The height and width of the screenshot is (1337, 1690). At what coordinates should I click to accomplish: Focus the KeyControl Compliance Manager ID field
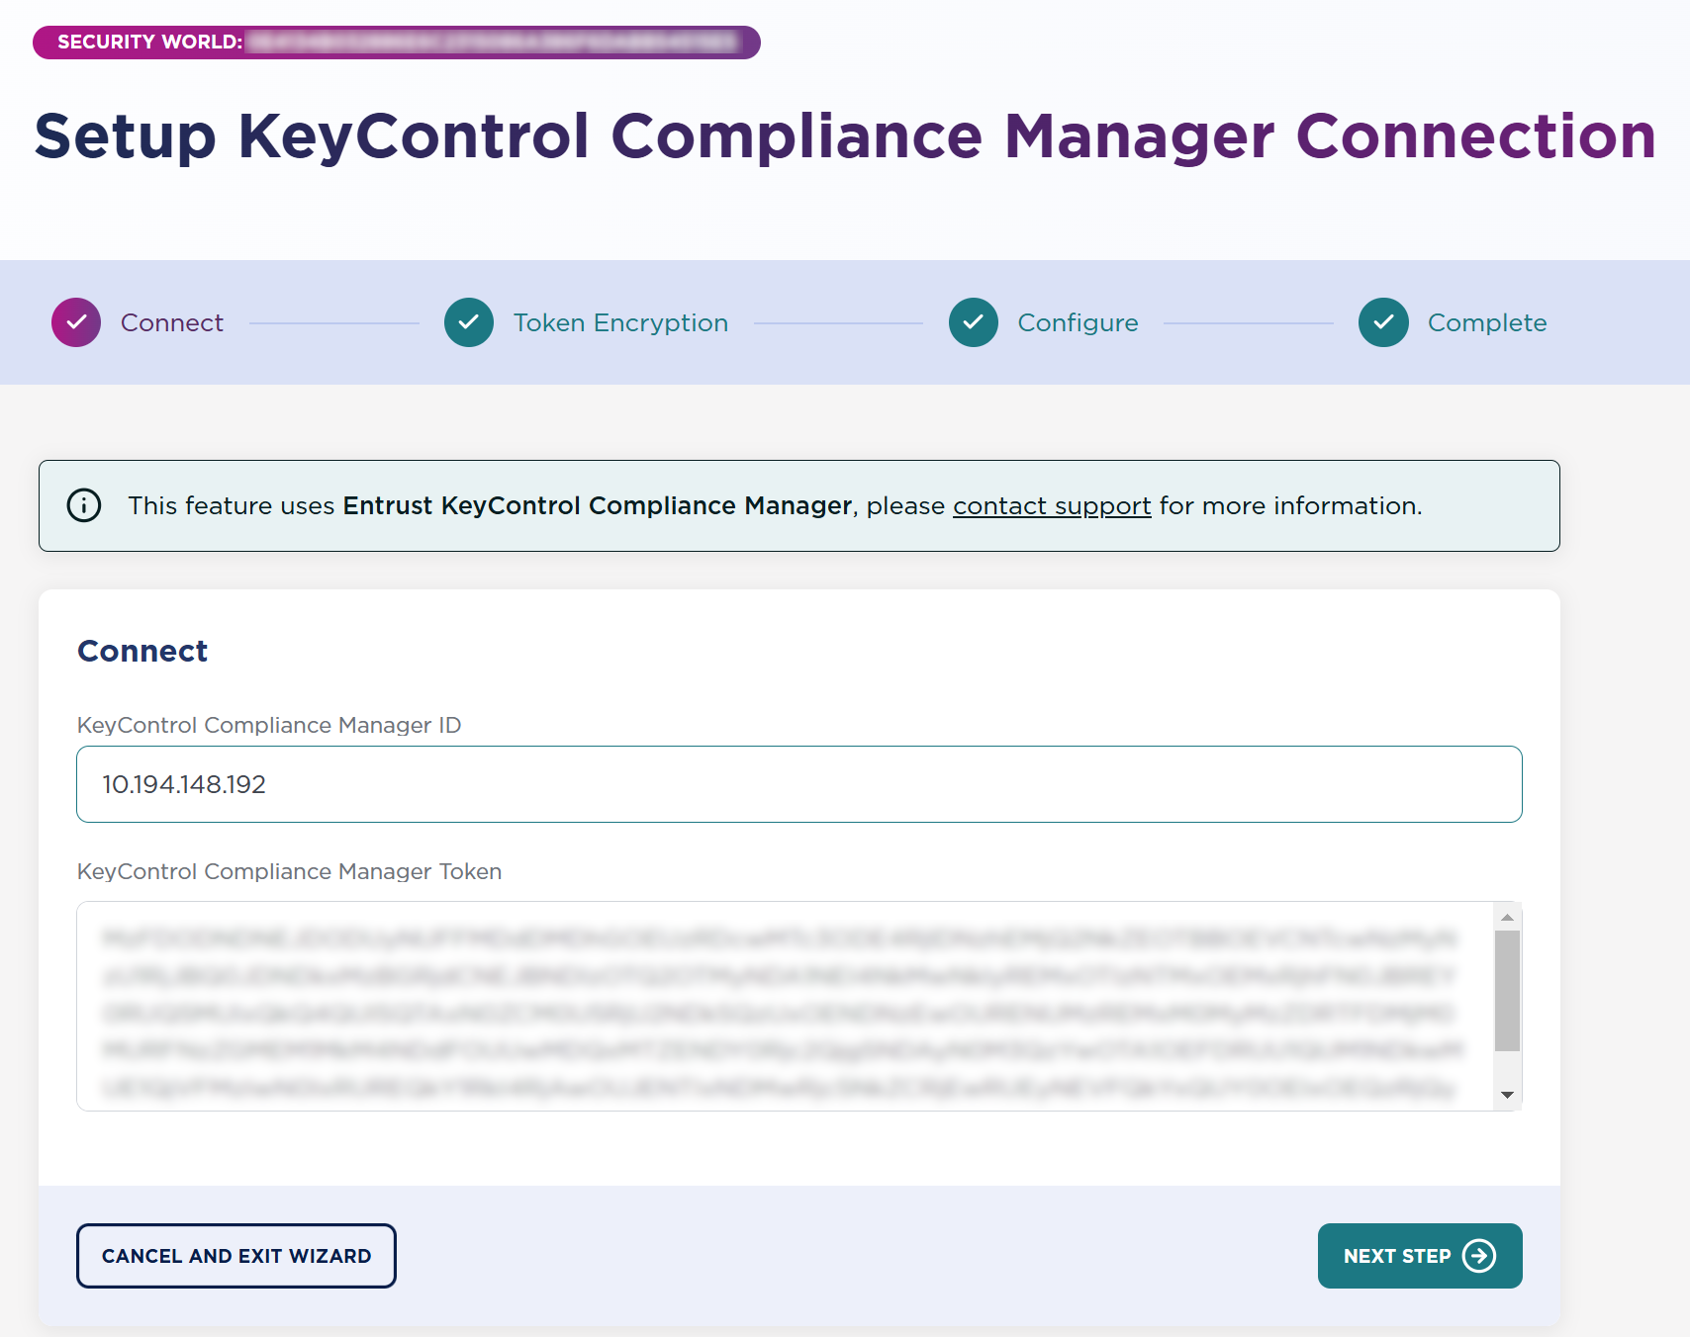799,784
